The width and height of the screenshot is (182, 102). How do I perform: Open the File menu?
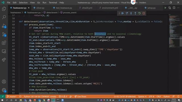pyautogui.click(x=9, y=3)
